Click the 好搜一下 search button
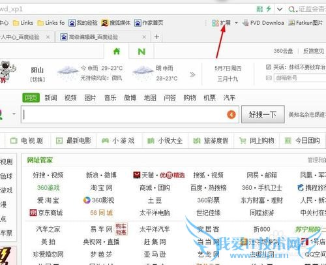This screenshot has width=326, height=265. [x=263, y=114]
